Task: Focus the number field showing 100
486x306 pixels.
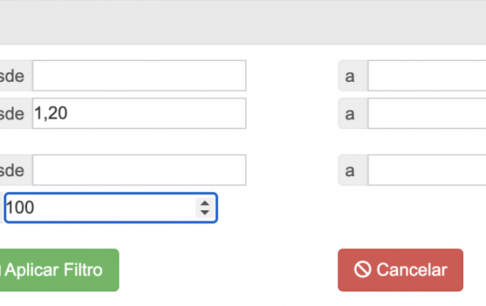Action: click(x=110, y=207)
